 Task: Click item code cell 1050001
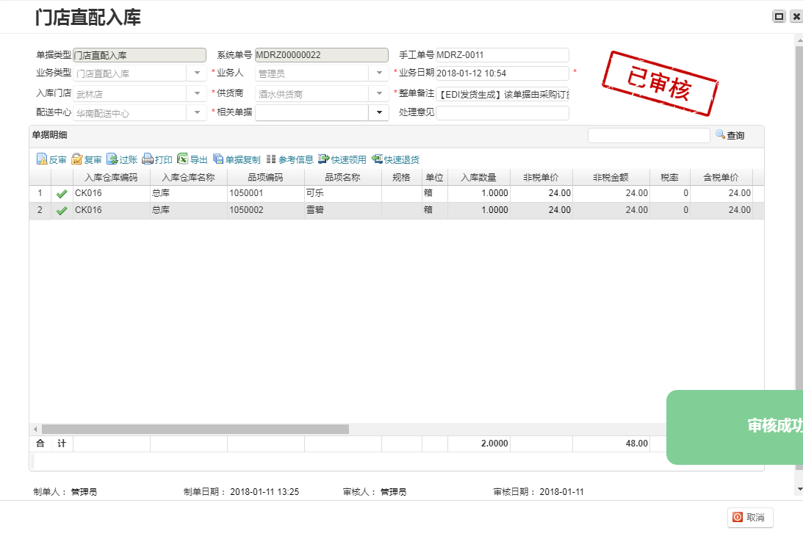(265, 193)
